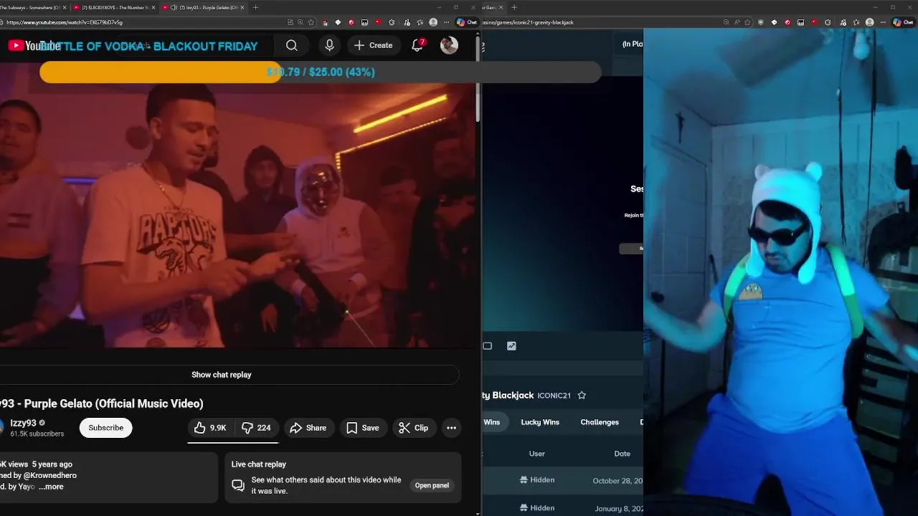Select the Izzy93 Purple Gelato tab
The height and width of the screenshot is (516, 918).
203,7
